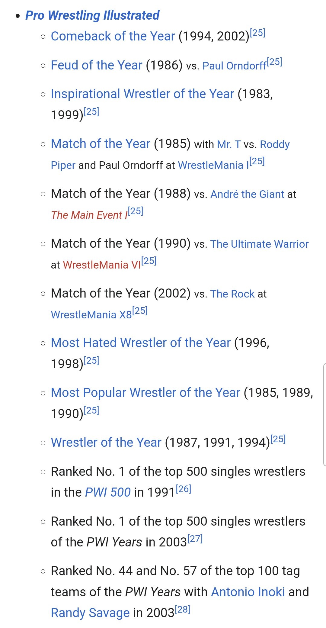Image resolution: width=326 pixels, height=628 pixels.
Task: Open Inspirational Wrestler of the Year link
Action: click(x=142, y=94)
